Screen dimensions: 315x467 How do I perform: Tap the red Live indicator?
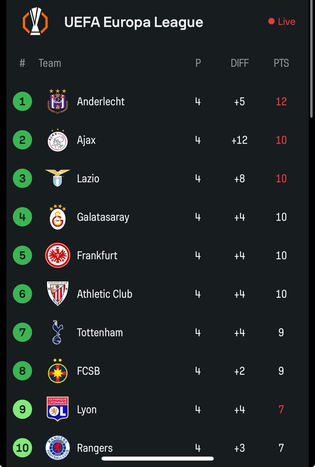click(x=282, y=22)
